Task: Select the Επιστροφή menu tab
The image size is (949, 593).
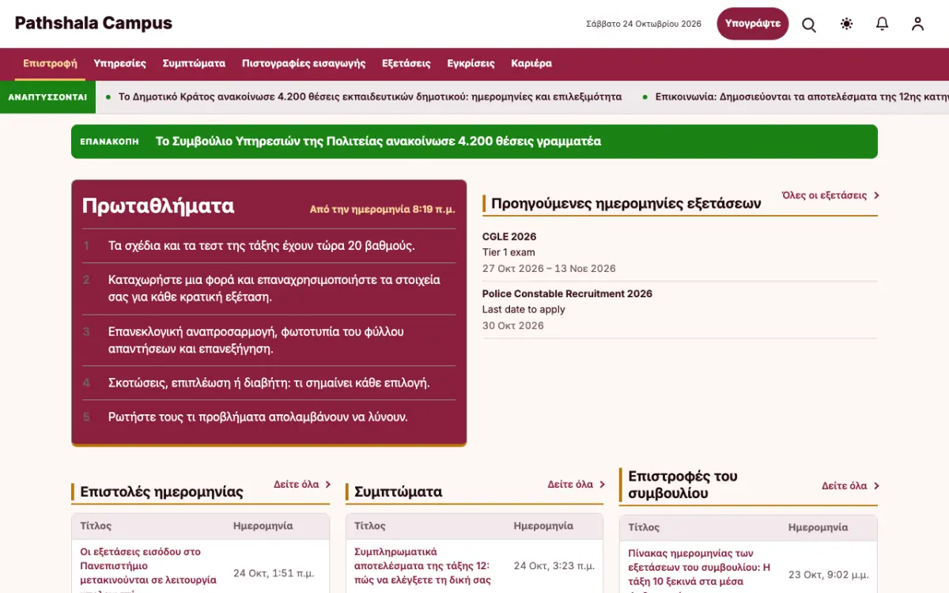Action: click(x=50, y=63)
